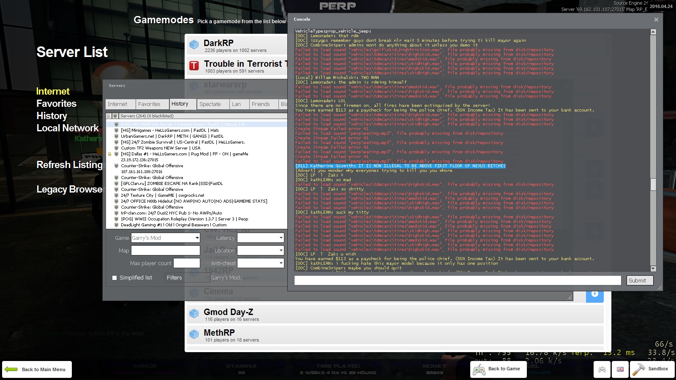Click Legacy Browser in the sidebar
The width and height of the screenshot is (676, 380).
click(69, 189)
